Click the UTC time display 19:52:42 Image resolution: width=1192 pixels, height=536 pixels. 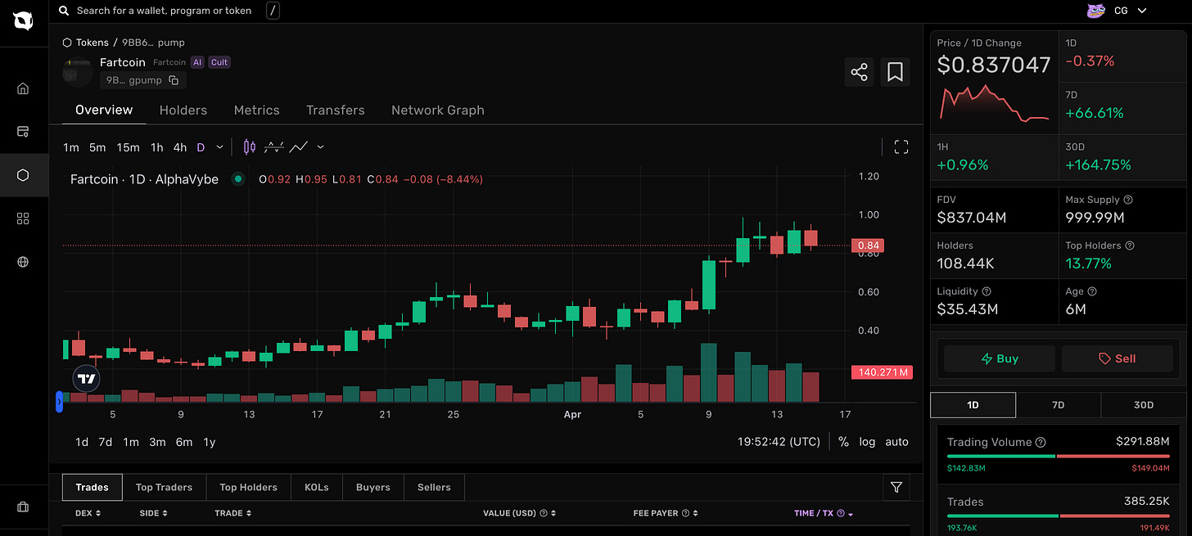point(779,442)
